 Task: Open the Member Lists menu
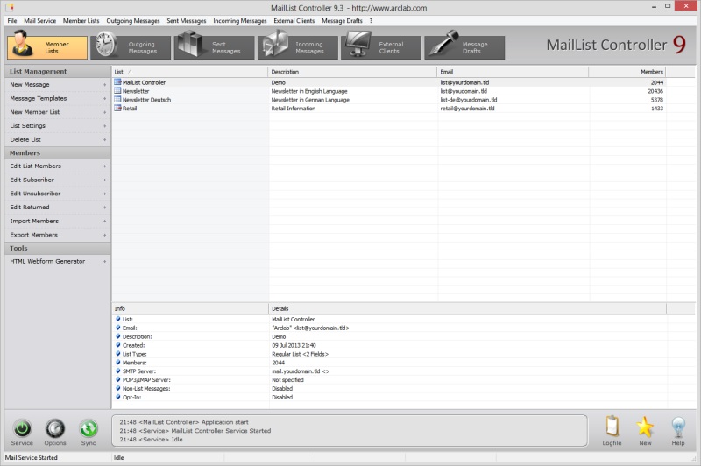tap(81, 20)
